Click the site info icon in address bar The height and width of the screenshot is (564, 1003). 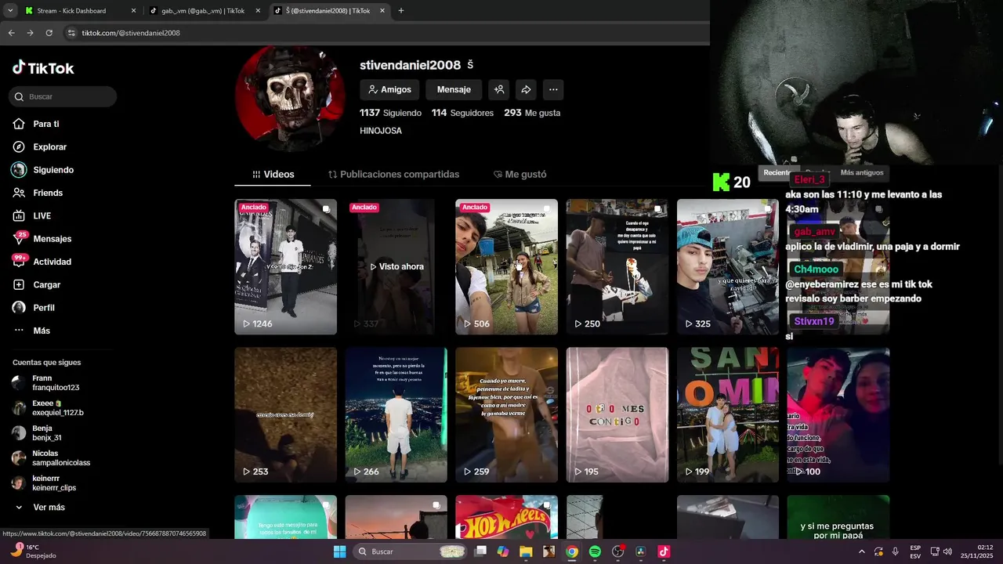click(71, 33)
